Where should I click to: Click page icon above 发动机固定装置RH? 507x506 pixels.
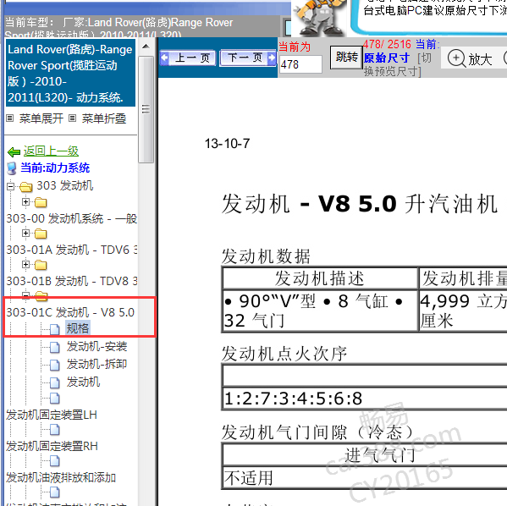pos(55,430)
